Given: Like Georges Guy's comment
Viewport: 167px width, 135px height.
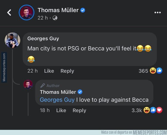Looking at the screenshot, I should click(49, 71).
